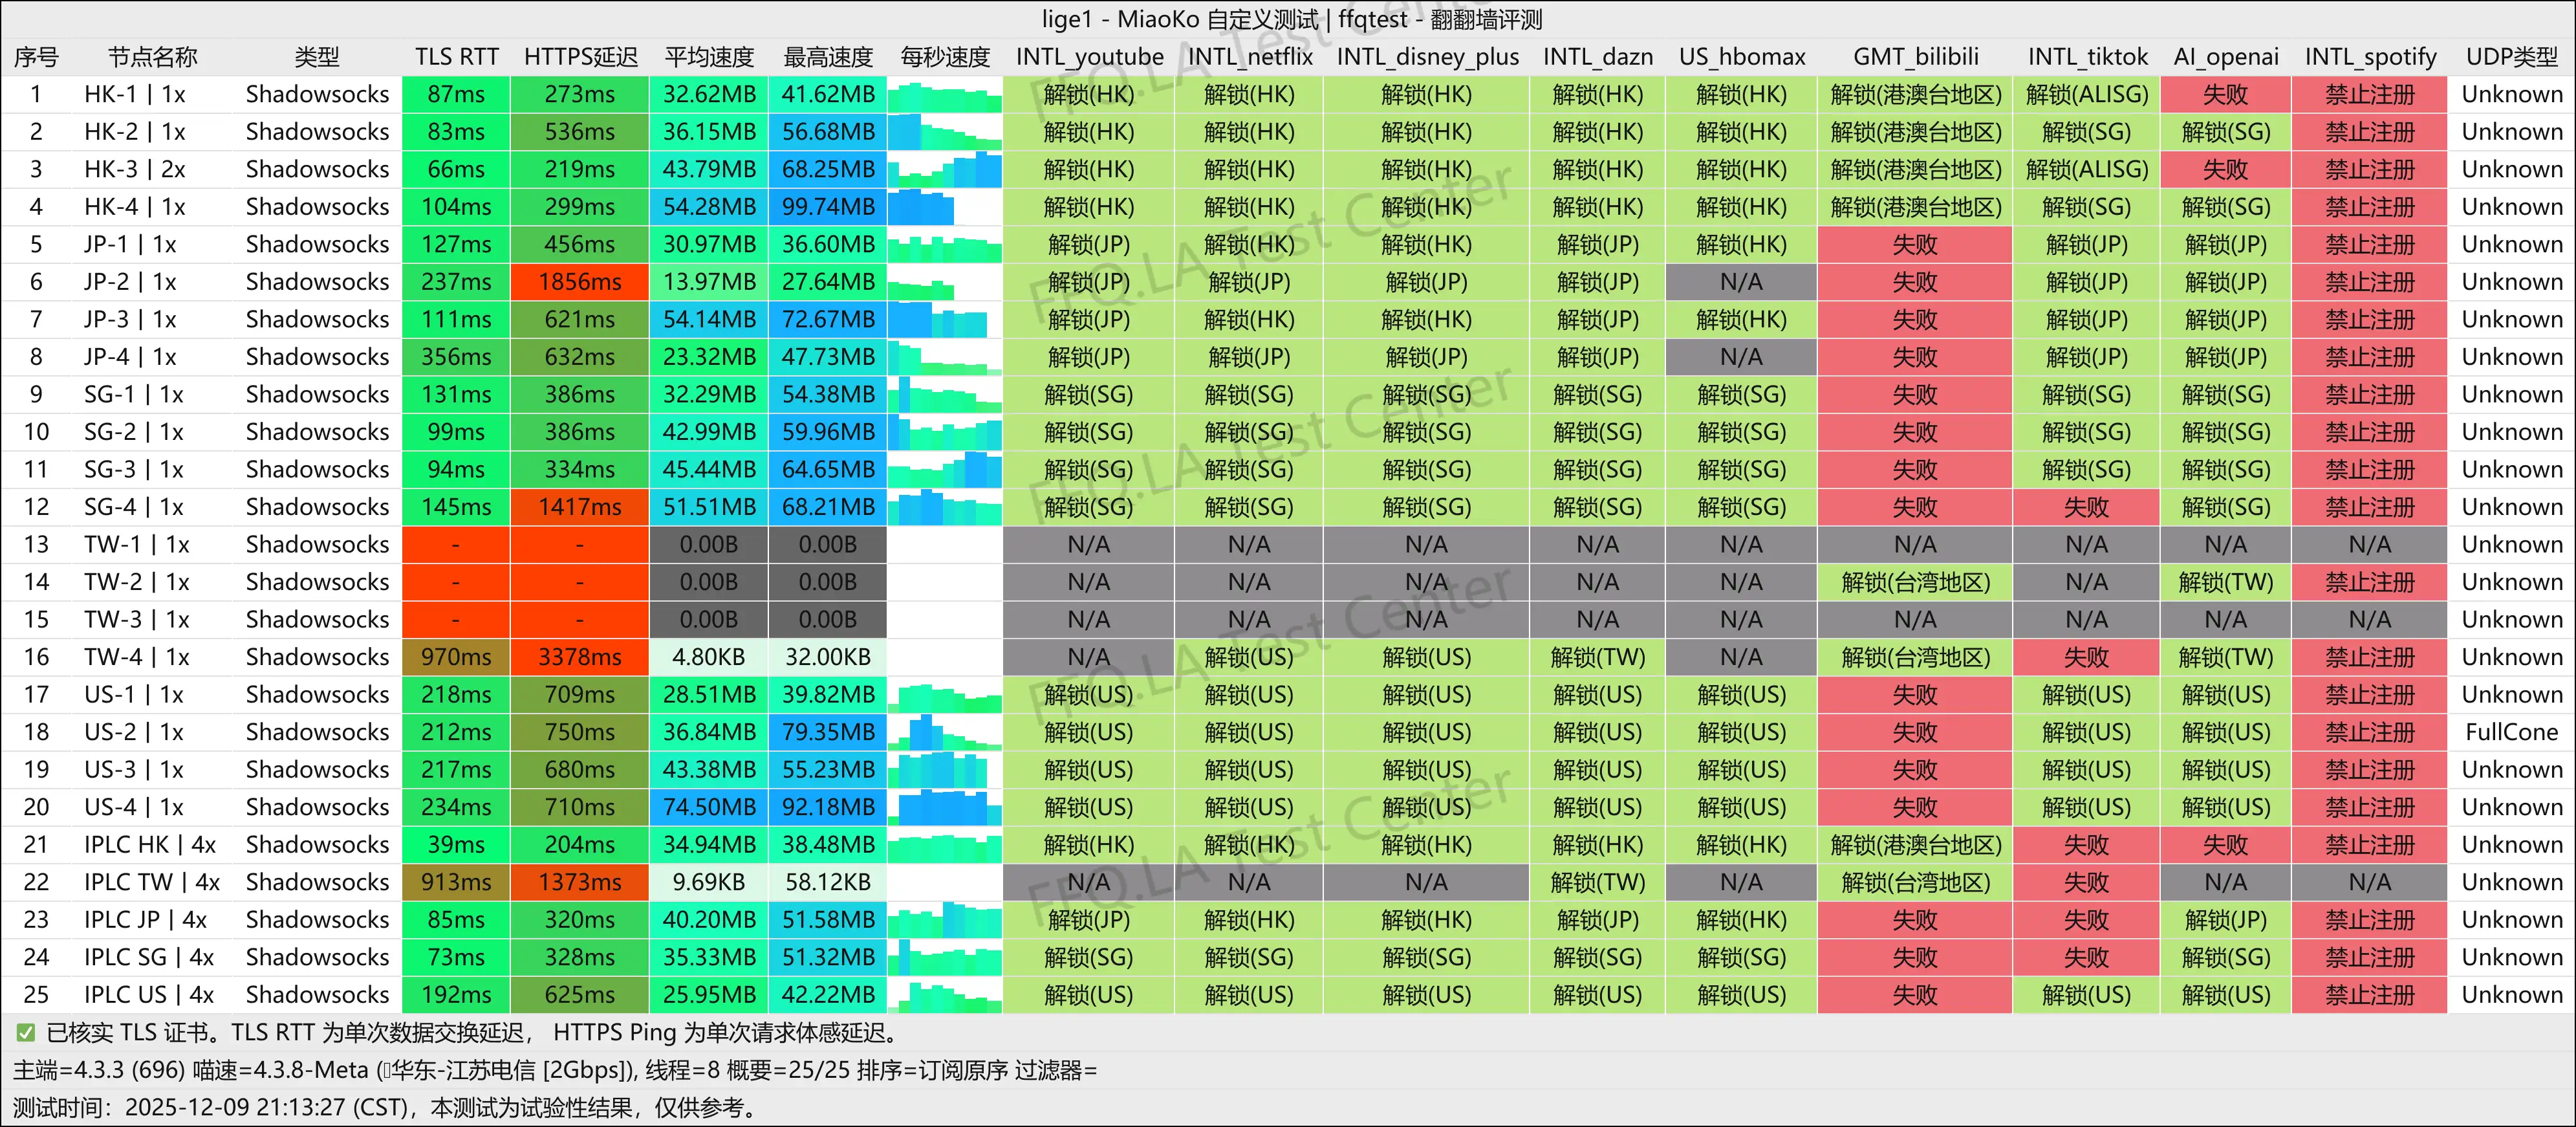Click the 1856ms latency cell of JP-2
The image size is (2576, 1127).
[580, 281]
